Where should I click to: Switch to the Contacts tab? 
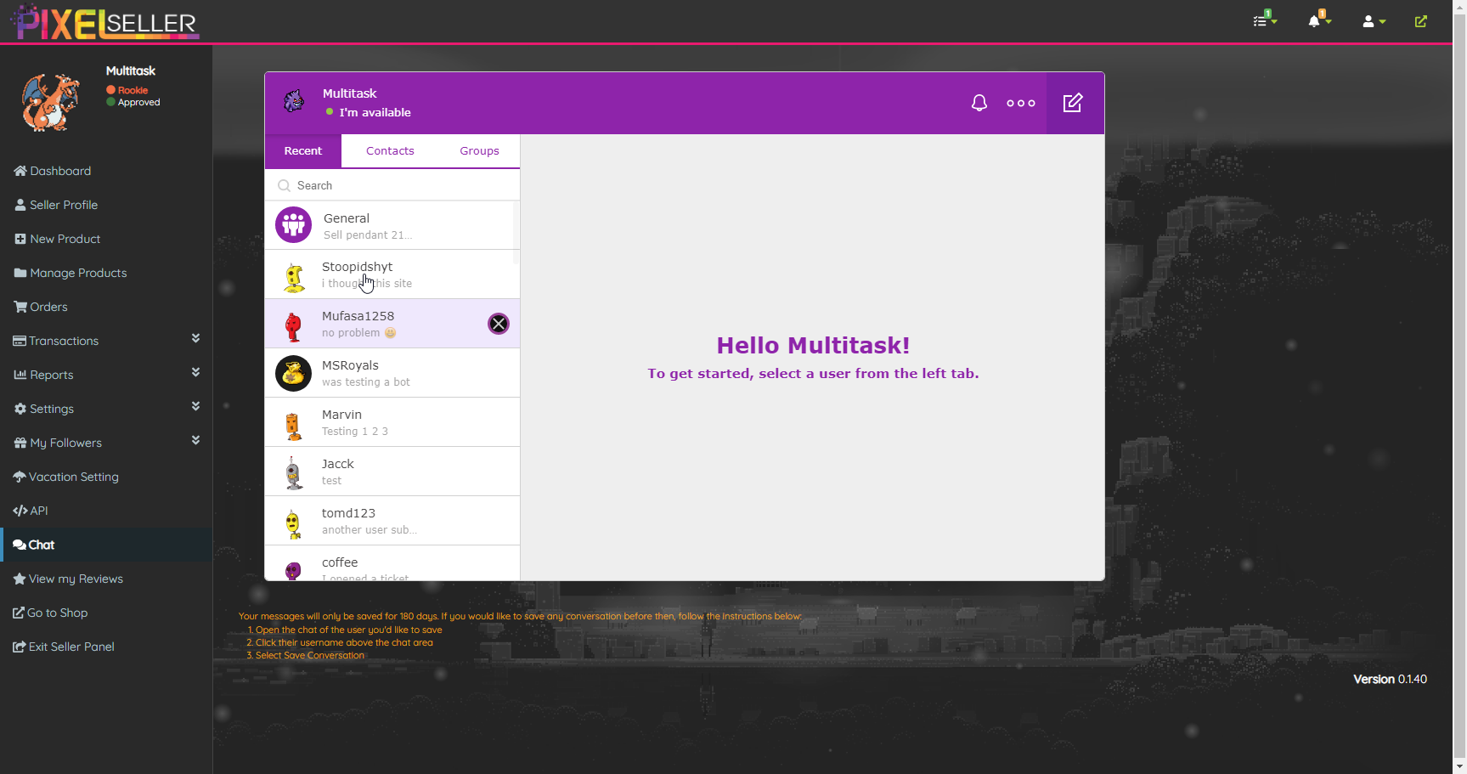pos(390,151)
